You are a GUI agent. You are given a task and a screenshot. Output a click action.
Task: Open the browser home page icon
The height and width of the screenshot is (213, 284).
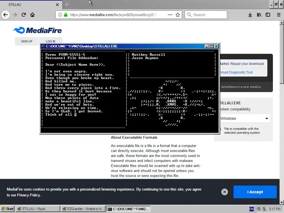pyautogui.click(x=32, y=15)
